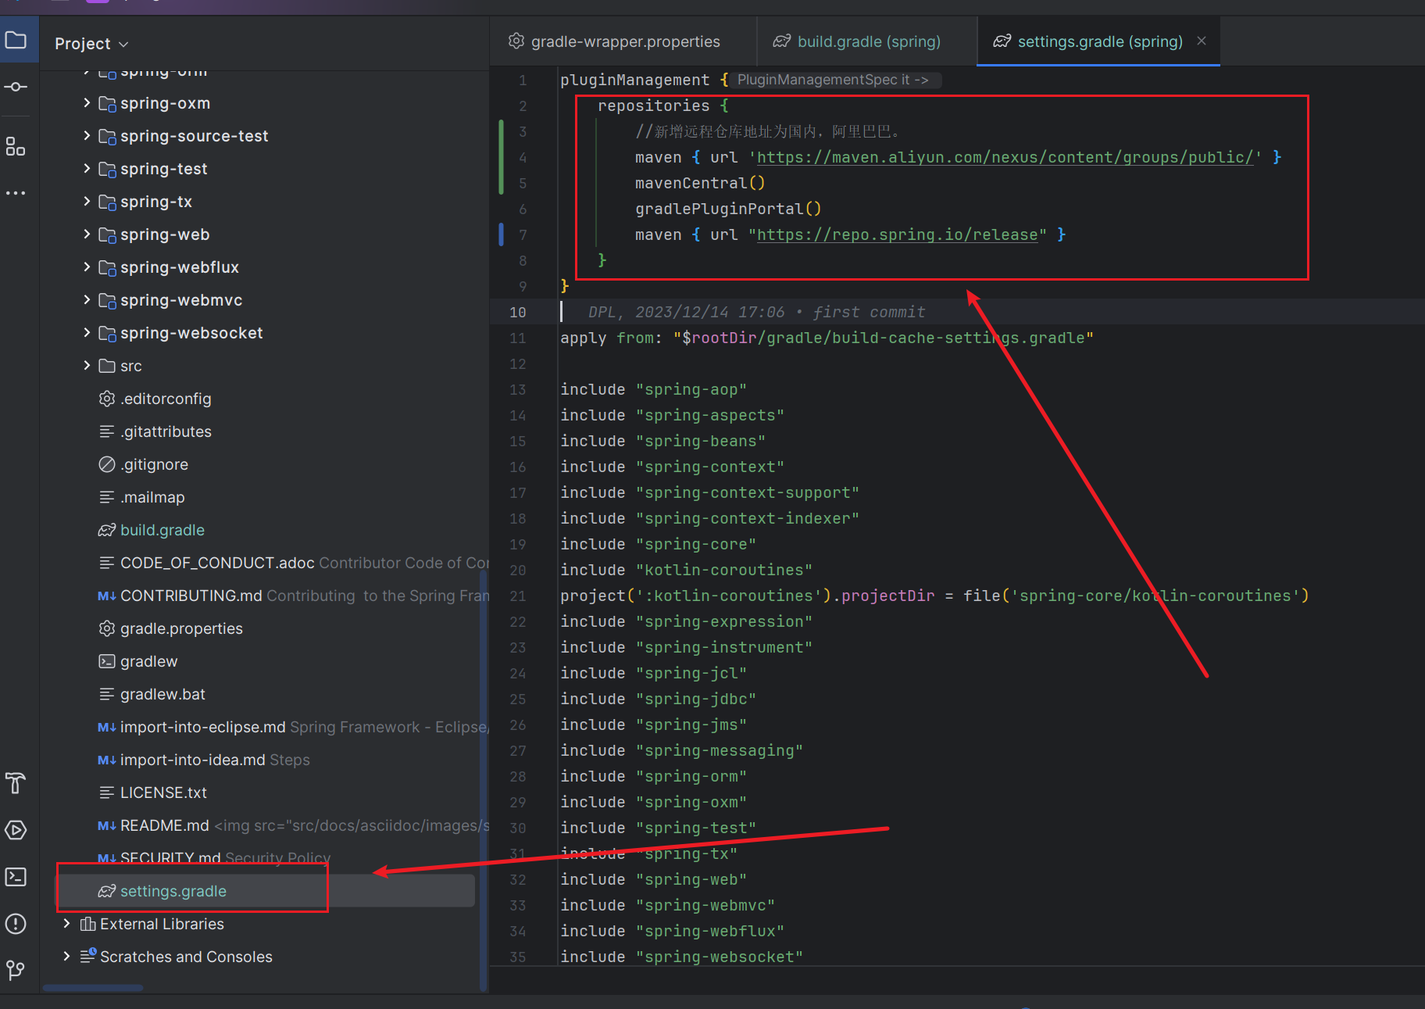Click shell script icon beside gradlew

(x=107, y=661)
